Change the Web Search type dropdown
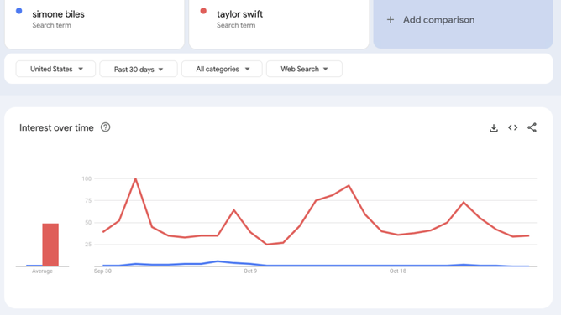 tap(304, 69)
